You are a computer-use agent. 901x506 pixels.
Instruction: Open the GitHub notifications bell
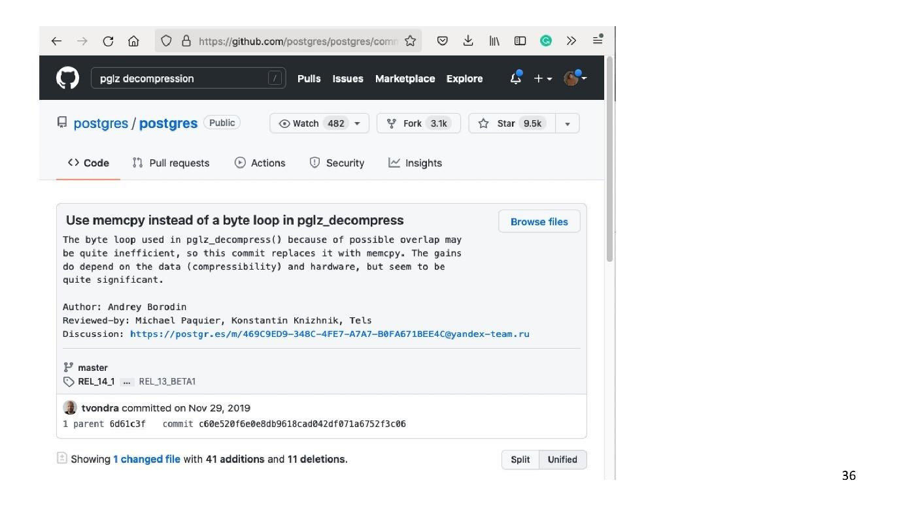point(514,78)
